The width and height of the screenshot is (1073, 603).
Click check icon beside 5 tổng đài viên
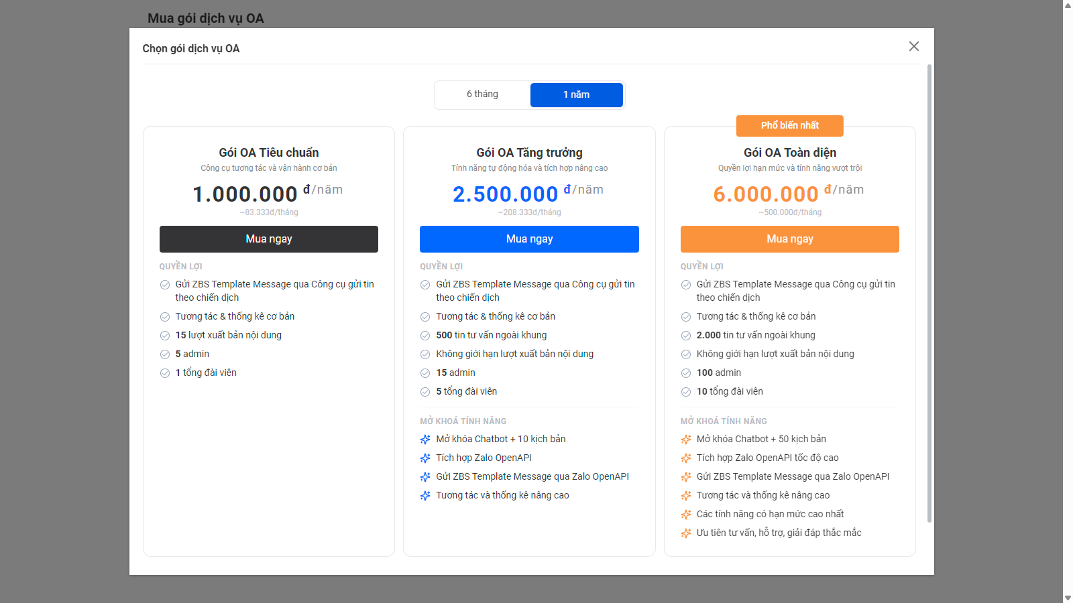pos(425,392)
